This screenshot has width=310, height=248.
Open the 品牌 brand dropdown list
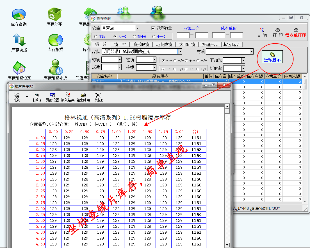[180, 51]
